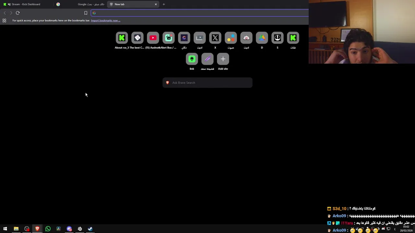Open the 'About rzx_3' Kick shortcut tile
415x233 pixels.
point(122,38)
